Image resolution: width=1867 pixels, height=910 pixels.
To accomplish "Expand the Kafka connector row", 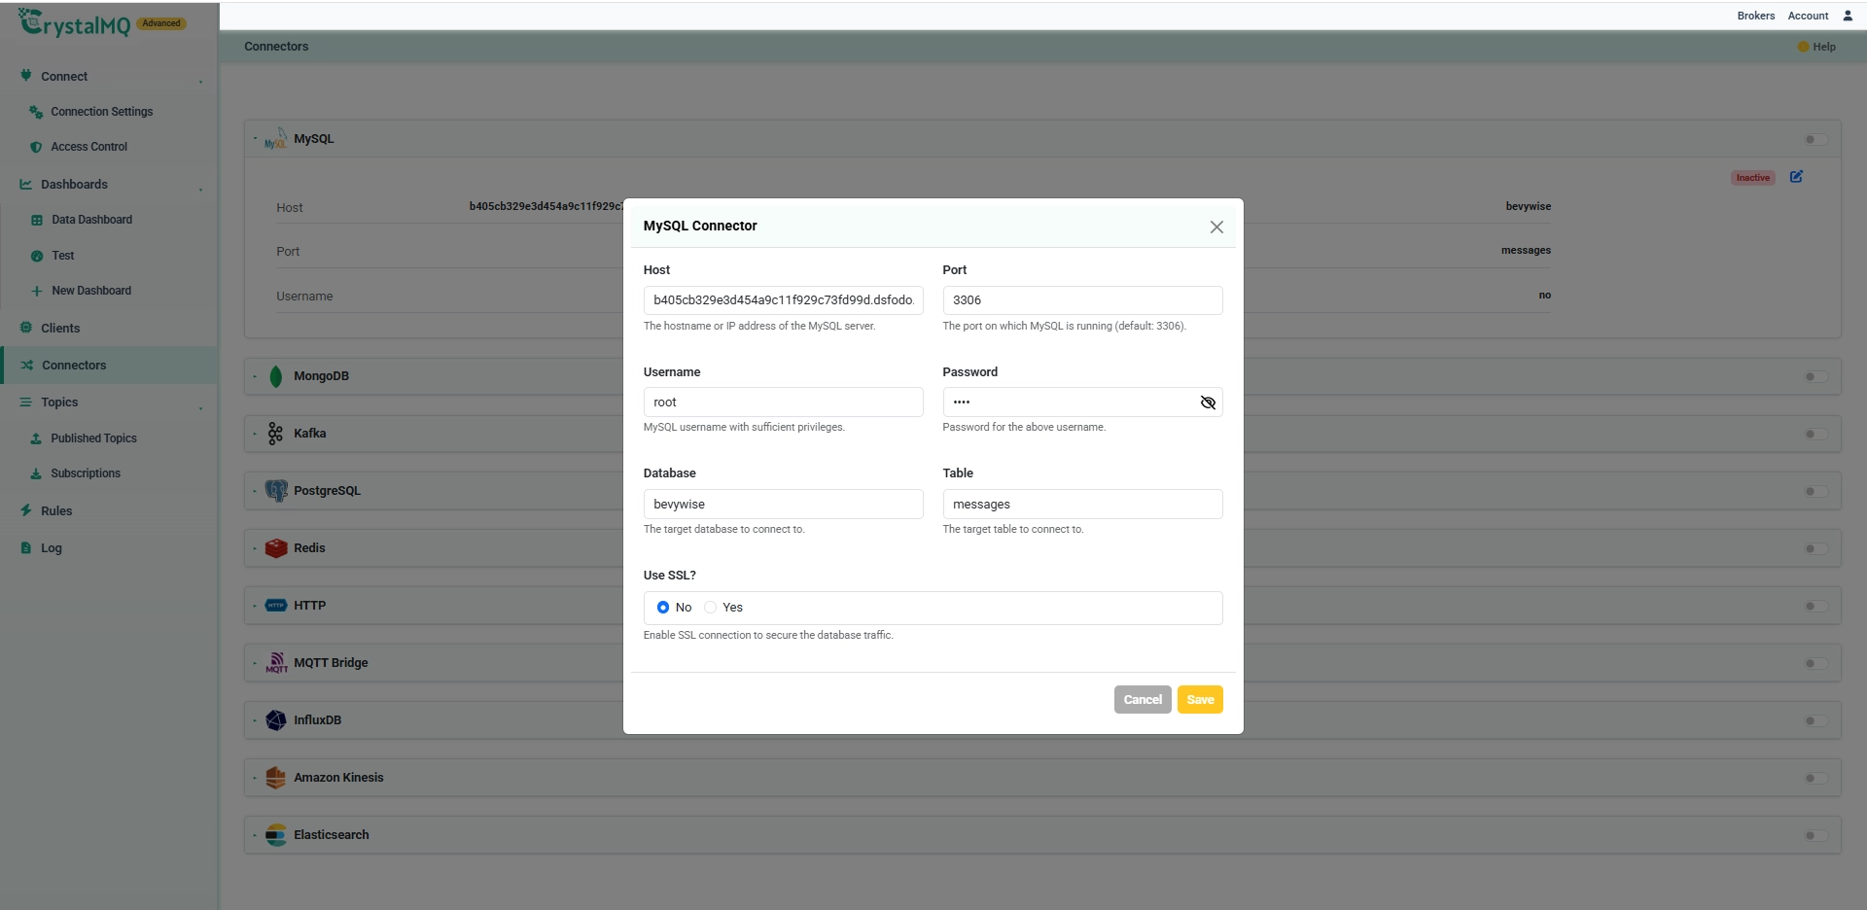I will pos(255,434).
